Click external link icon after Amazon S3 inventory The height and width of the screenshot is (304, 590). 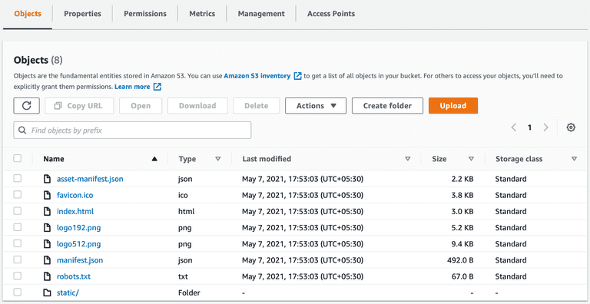(297, 76)
